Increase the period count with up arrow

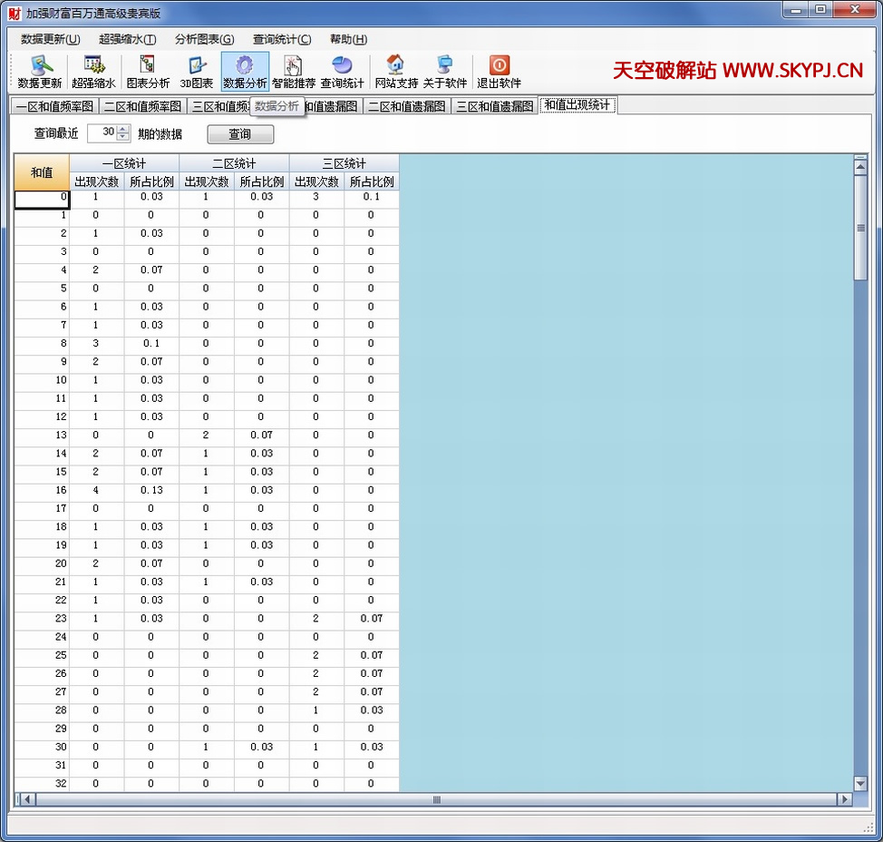click(x=123, y=130)
